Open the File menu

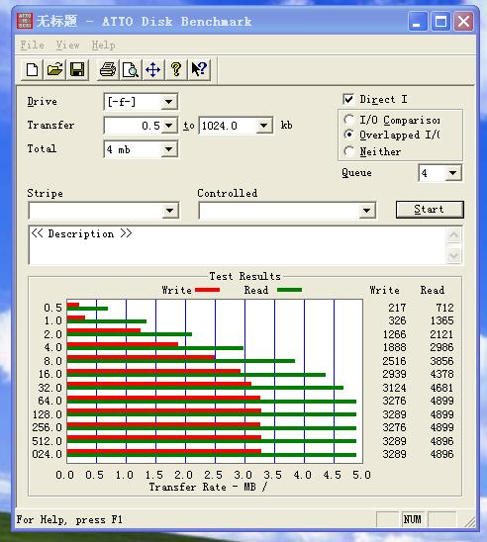pyautogui.click(x=32, y=45)
